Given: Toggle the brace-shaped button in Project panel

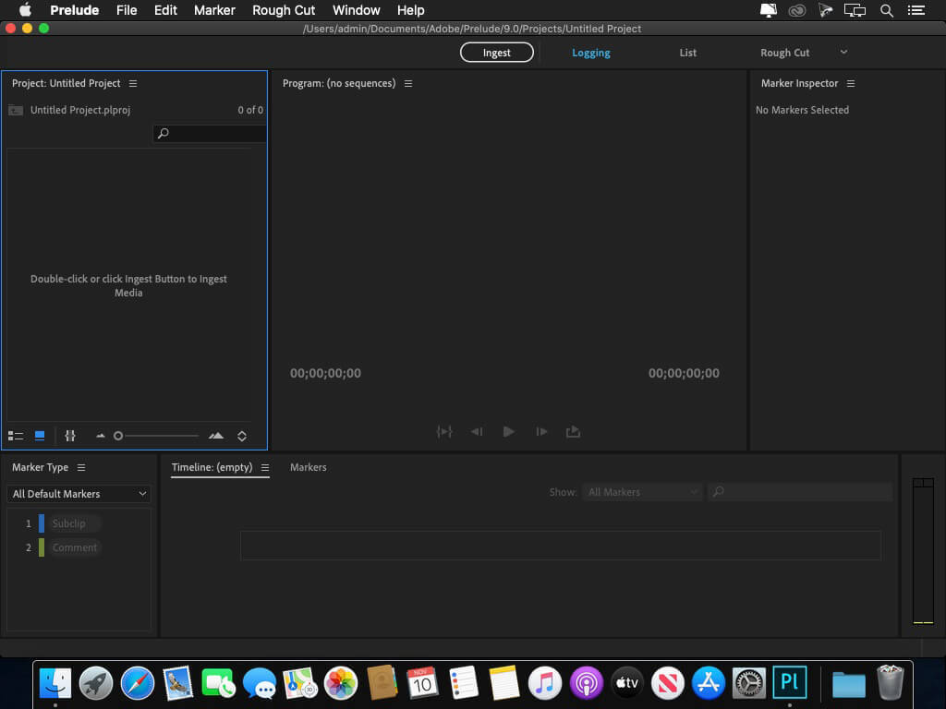Looking at the screenshot, I should (x=69, y=436).
